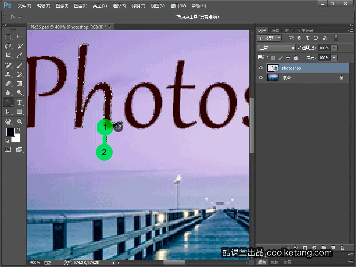The height and width of the screenshot is (267, 356).
Task: Select the Quick Selection tool
Action: (19, 46)
